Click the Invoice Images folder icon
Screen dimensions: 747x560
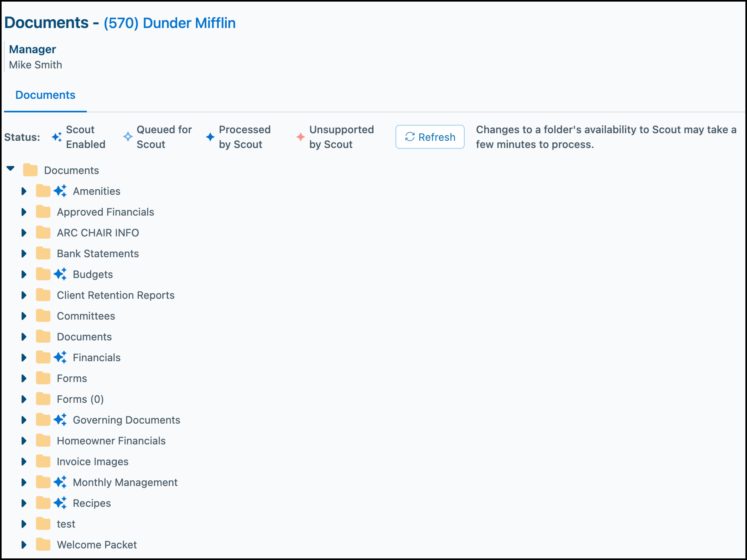[43, 461]
